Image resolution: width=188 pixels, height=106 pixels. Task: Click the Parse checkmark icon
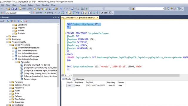[59, 13]
